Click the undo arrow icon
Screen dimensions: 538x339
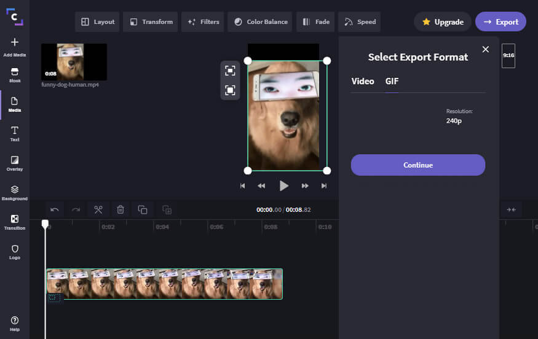(55, 209)
